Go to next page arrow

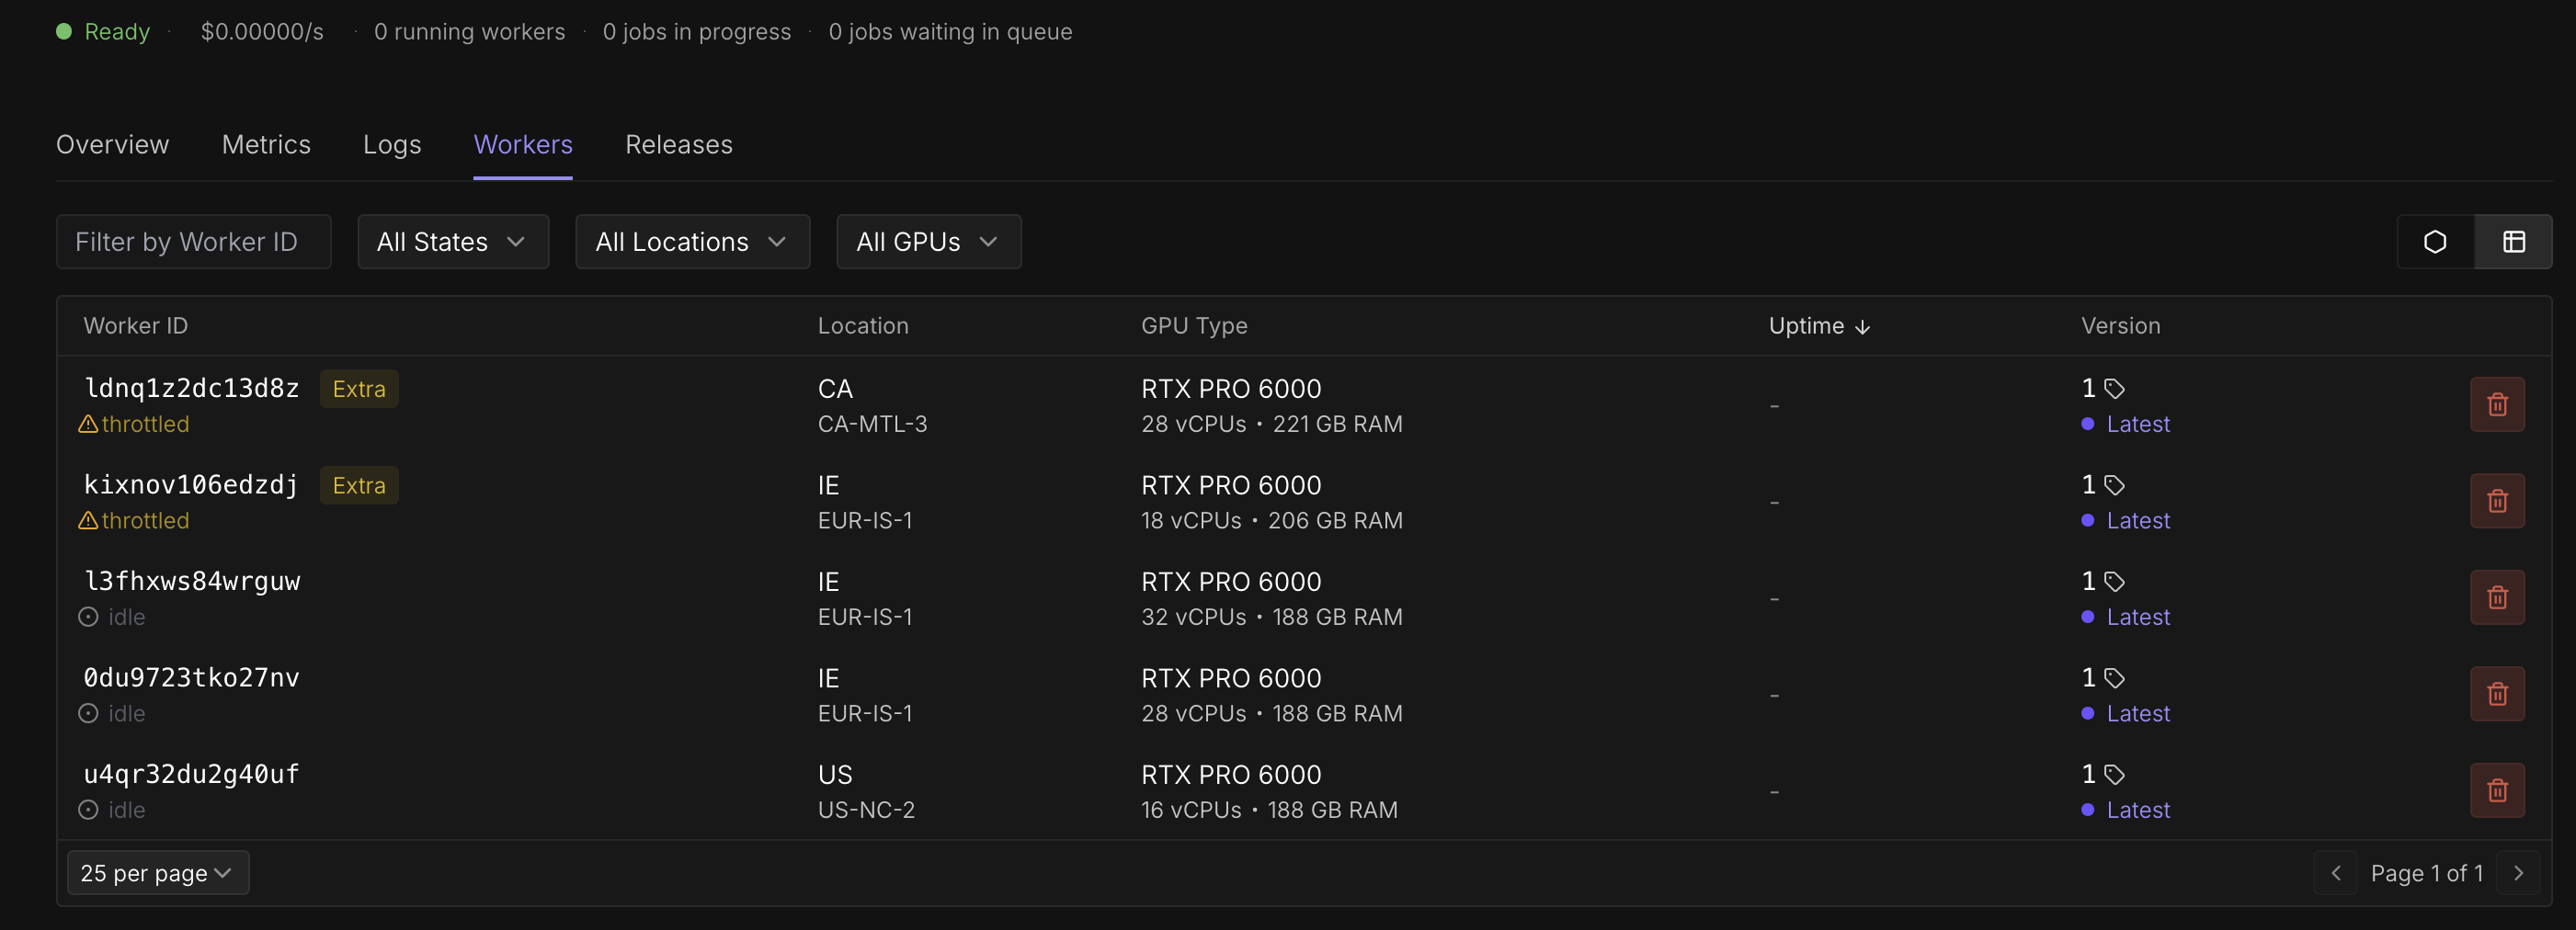2518,873
